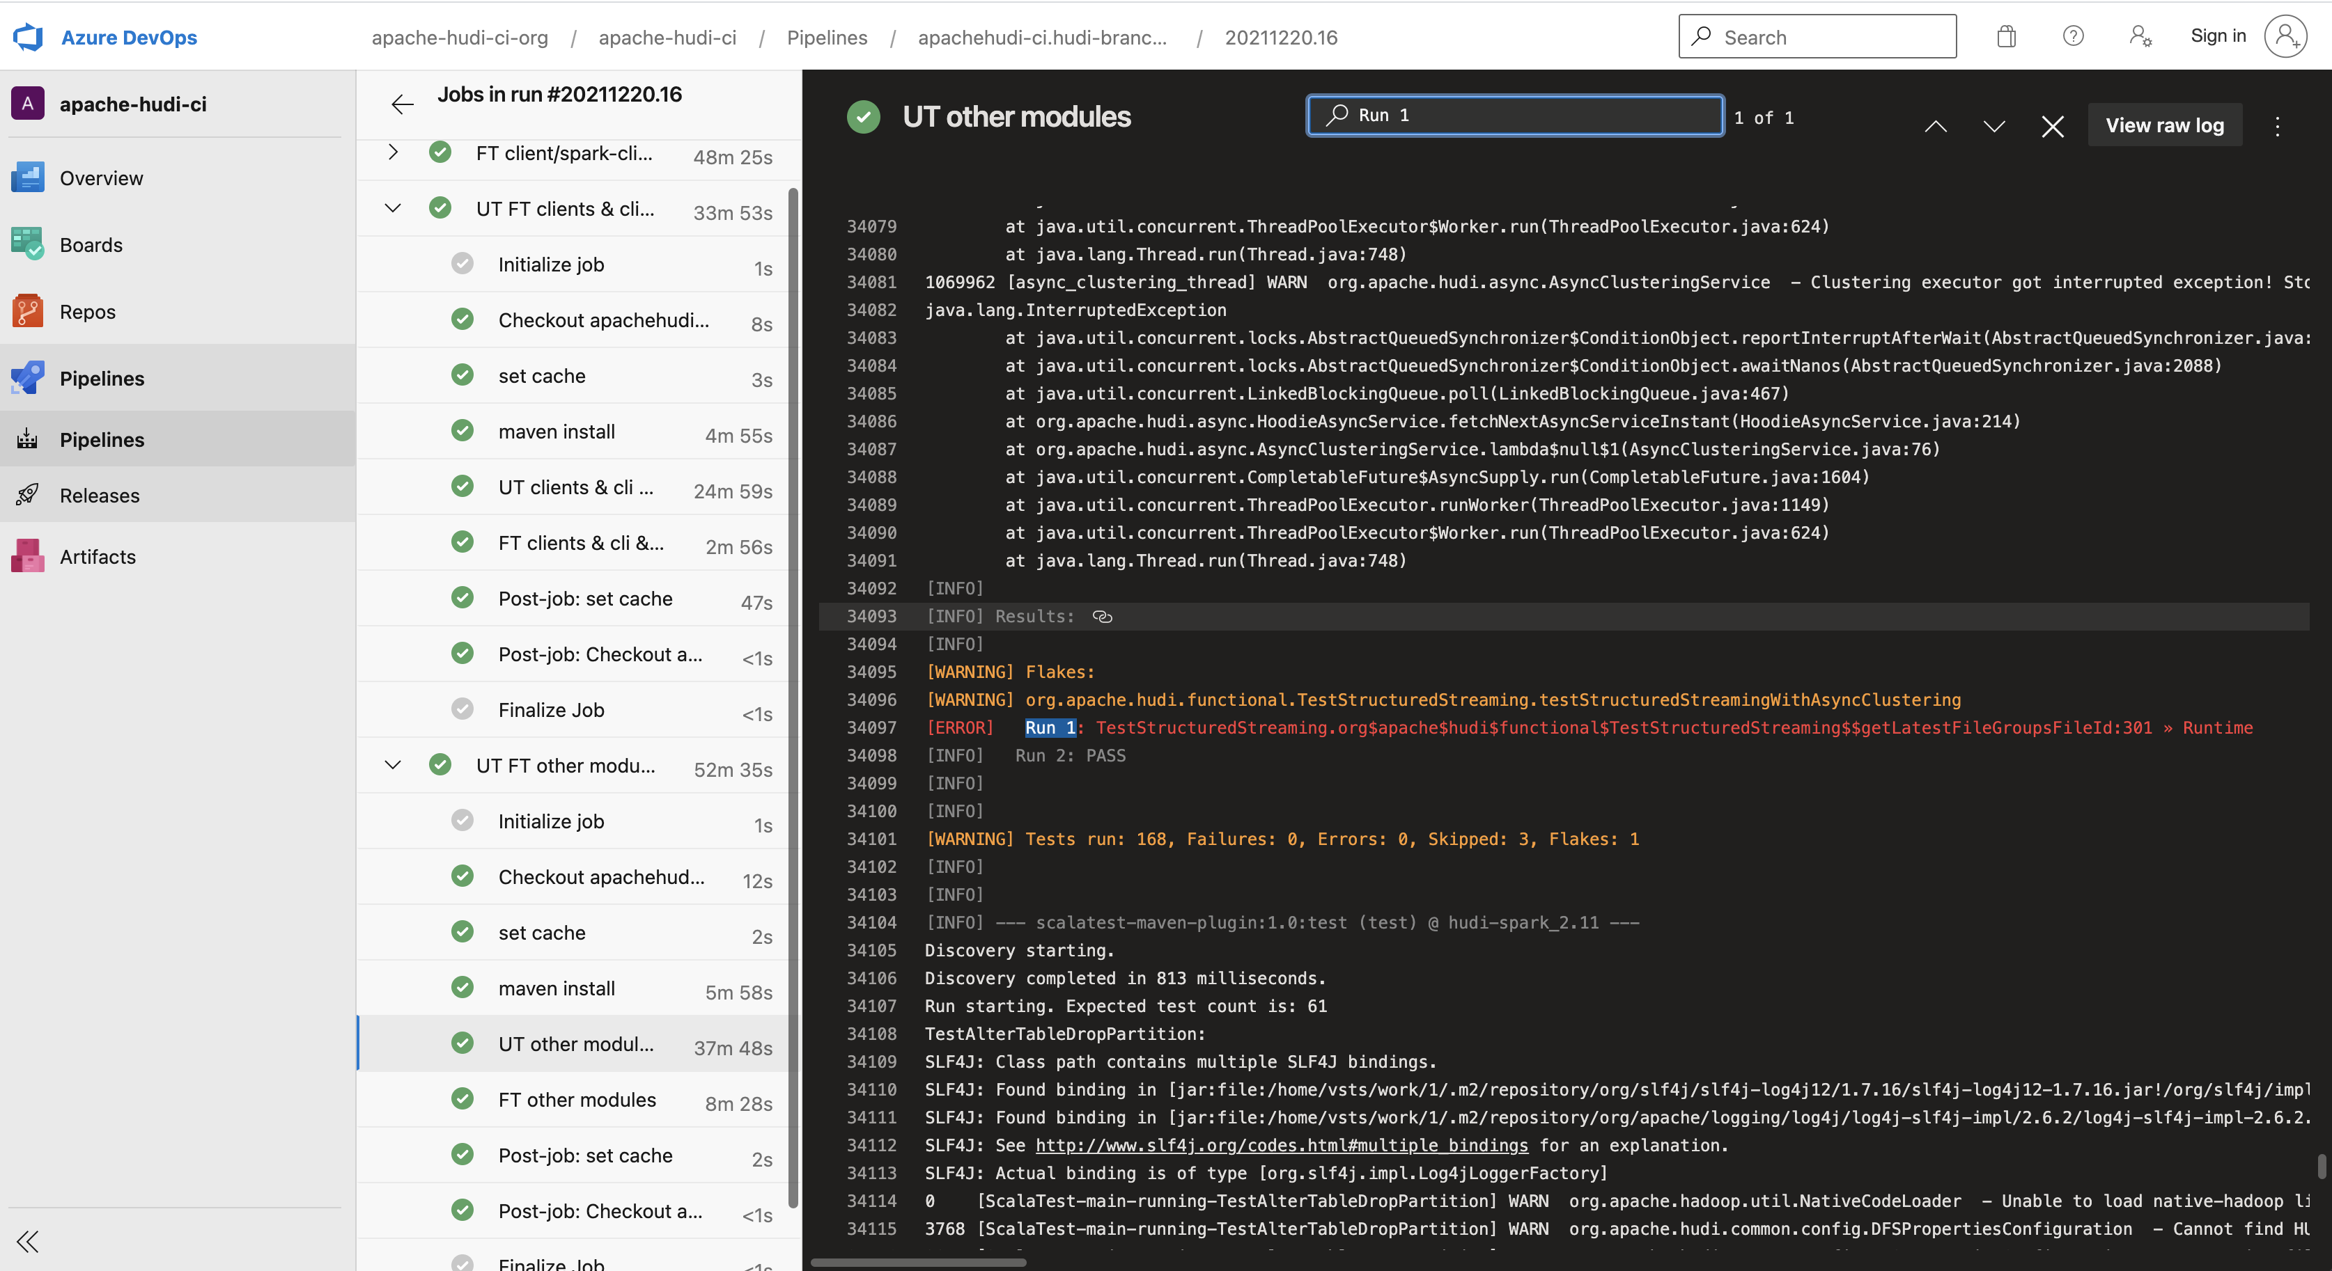Go back using the jobs arrow icon
The height and width of the screenshot is (1271, 2332).
pyautogui.click(x=402, y=104)
